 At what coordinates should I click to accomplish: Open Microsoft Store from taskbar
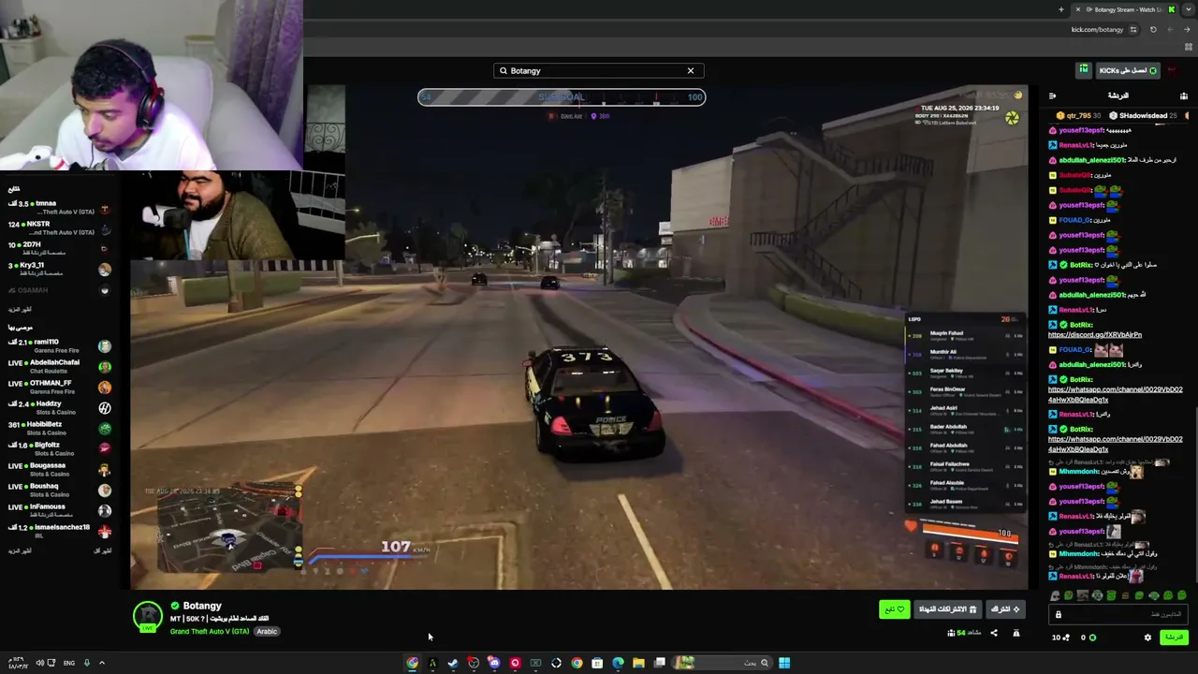point(597,663)
